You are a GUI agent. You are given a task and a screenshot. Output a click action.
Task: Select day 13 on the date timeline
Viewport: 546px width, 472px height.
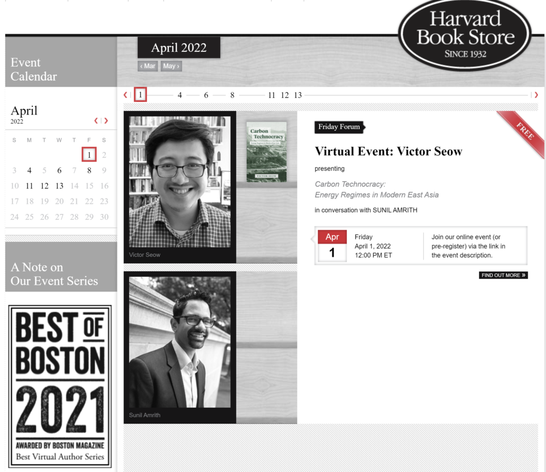pos(298,95)
